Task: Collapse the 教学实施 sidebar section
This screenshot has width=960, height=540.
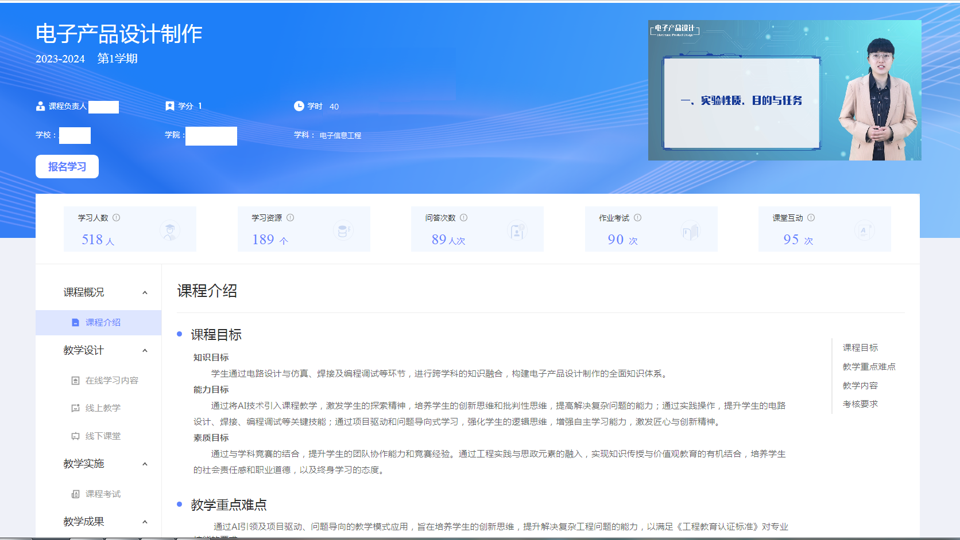Action: point(145,464)
